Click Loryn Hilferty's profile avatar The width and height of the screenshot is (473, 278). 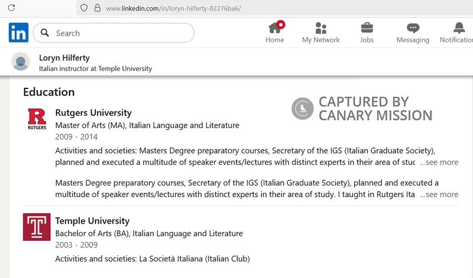(21, 61)
